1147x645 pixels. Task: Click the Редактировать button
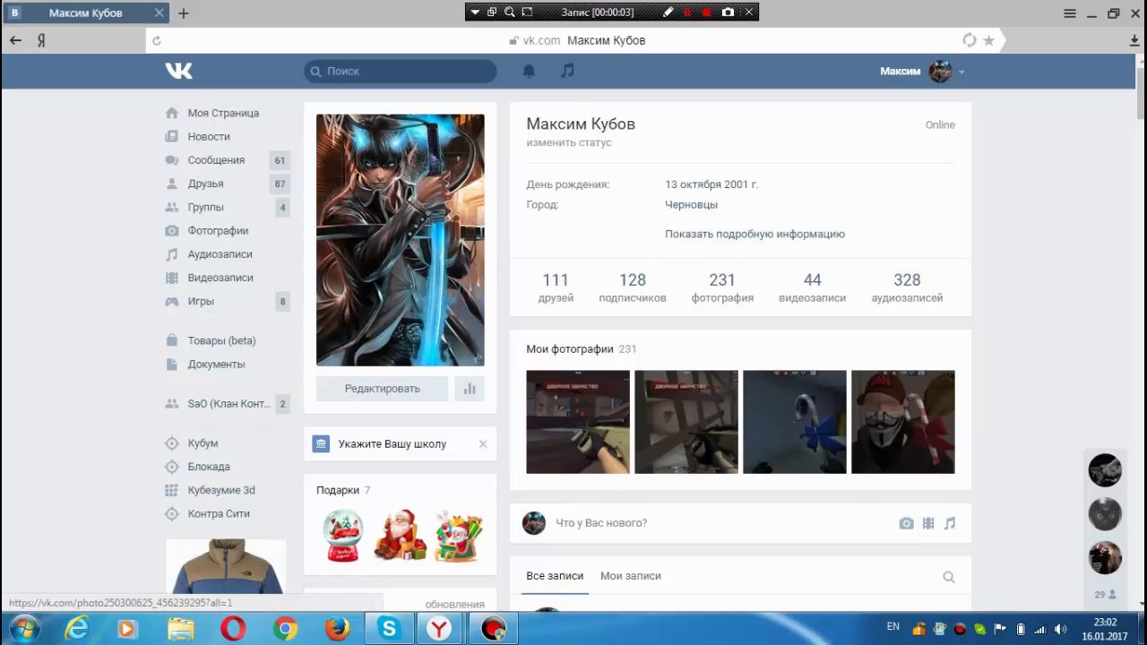(x=382, y=389)
